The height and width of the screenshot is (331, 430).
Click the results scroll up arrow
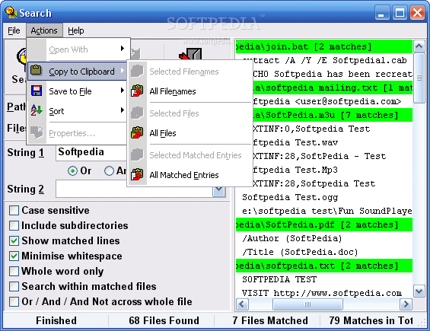(x=419, y=46)
